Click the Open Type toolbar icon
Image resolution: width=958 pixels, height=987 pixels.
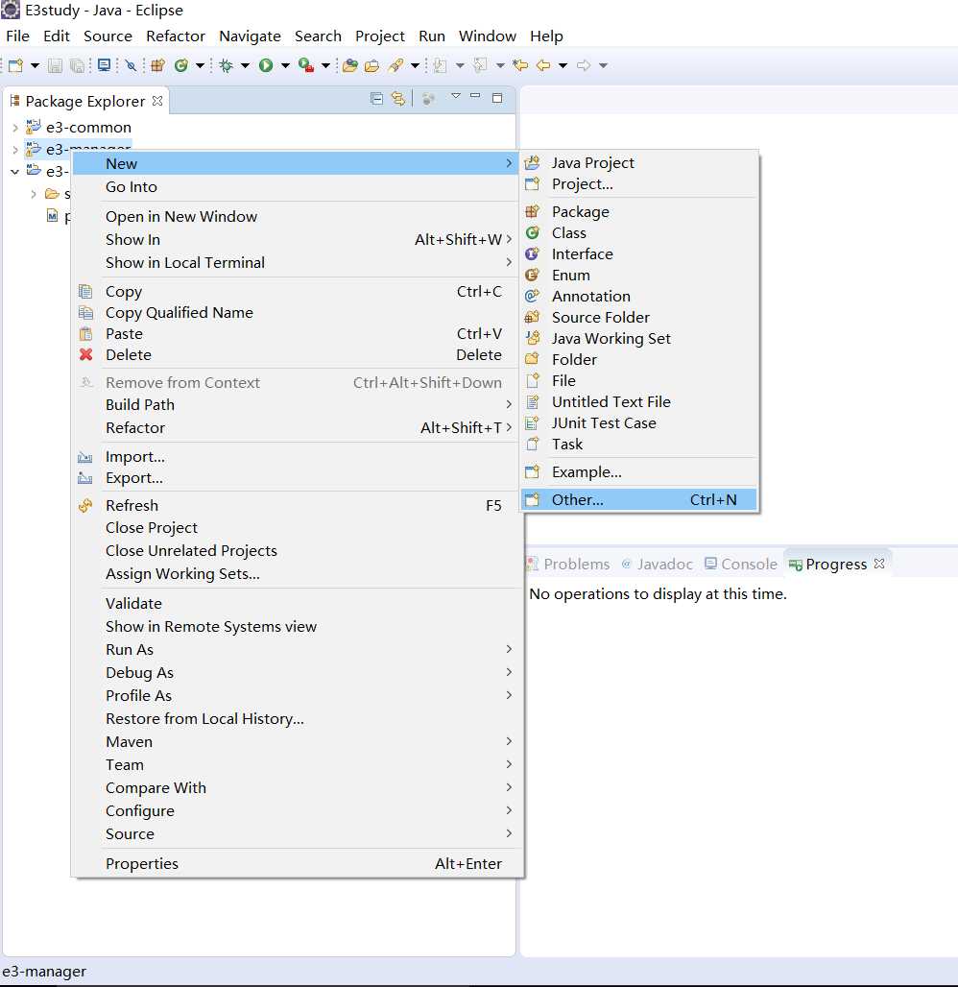pyautogui.click(x=350, y=65)
